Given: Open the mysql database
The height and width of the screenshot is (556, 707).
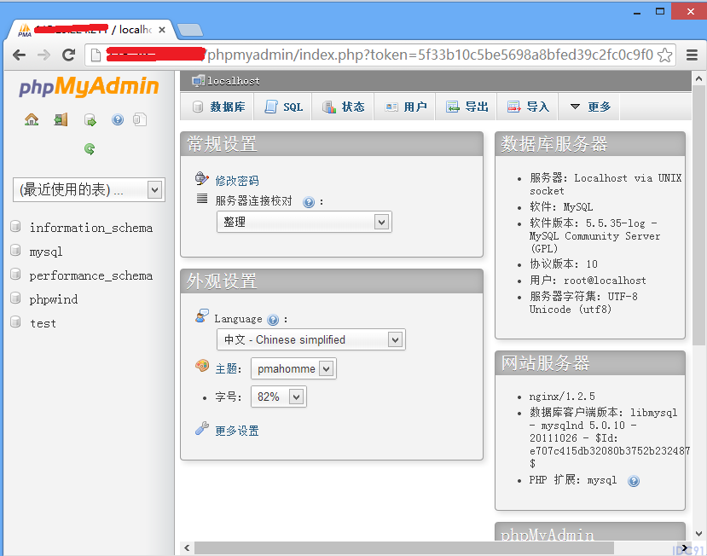Looking at the screenshot, I should (46, 252).
